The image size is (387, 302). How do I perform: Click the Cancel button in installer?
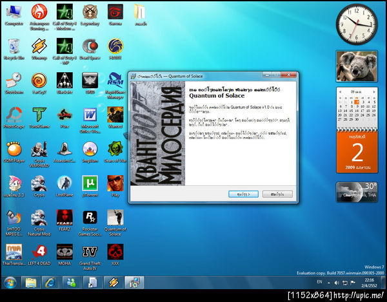[x=277, y=194]
